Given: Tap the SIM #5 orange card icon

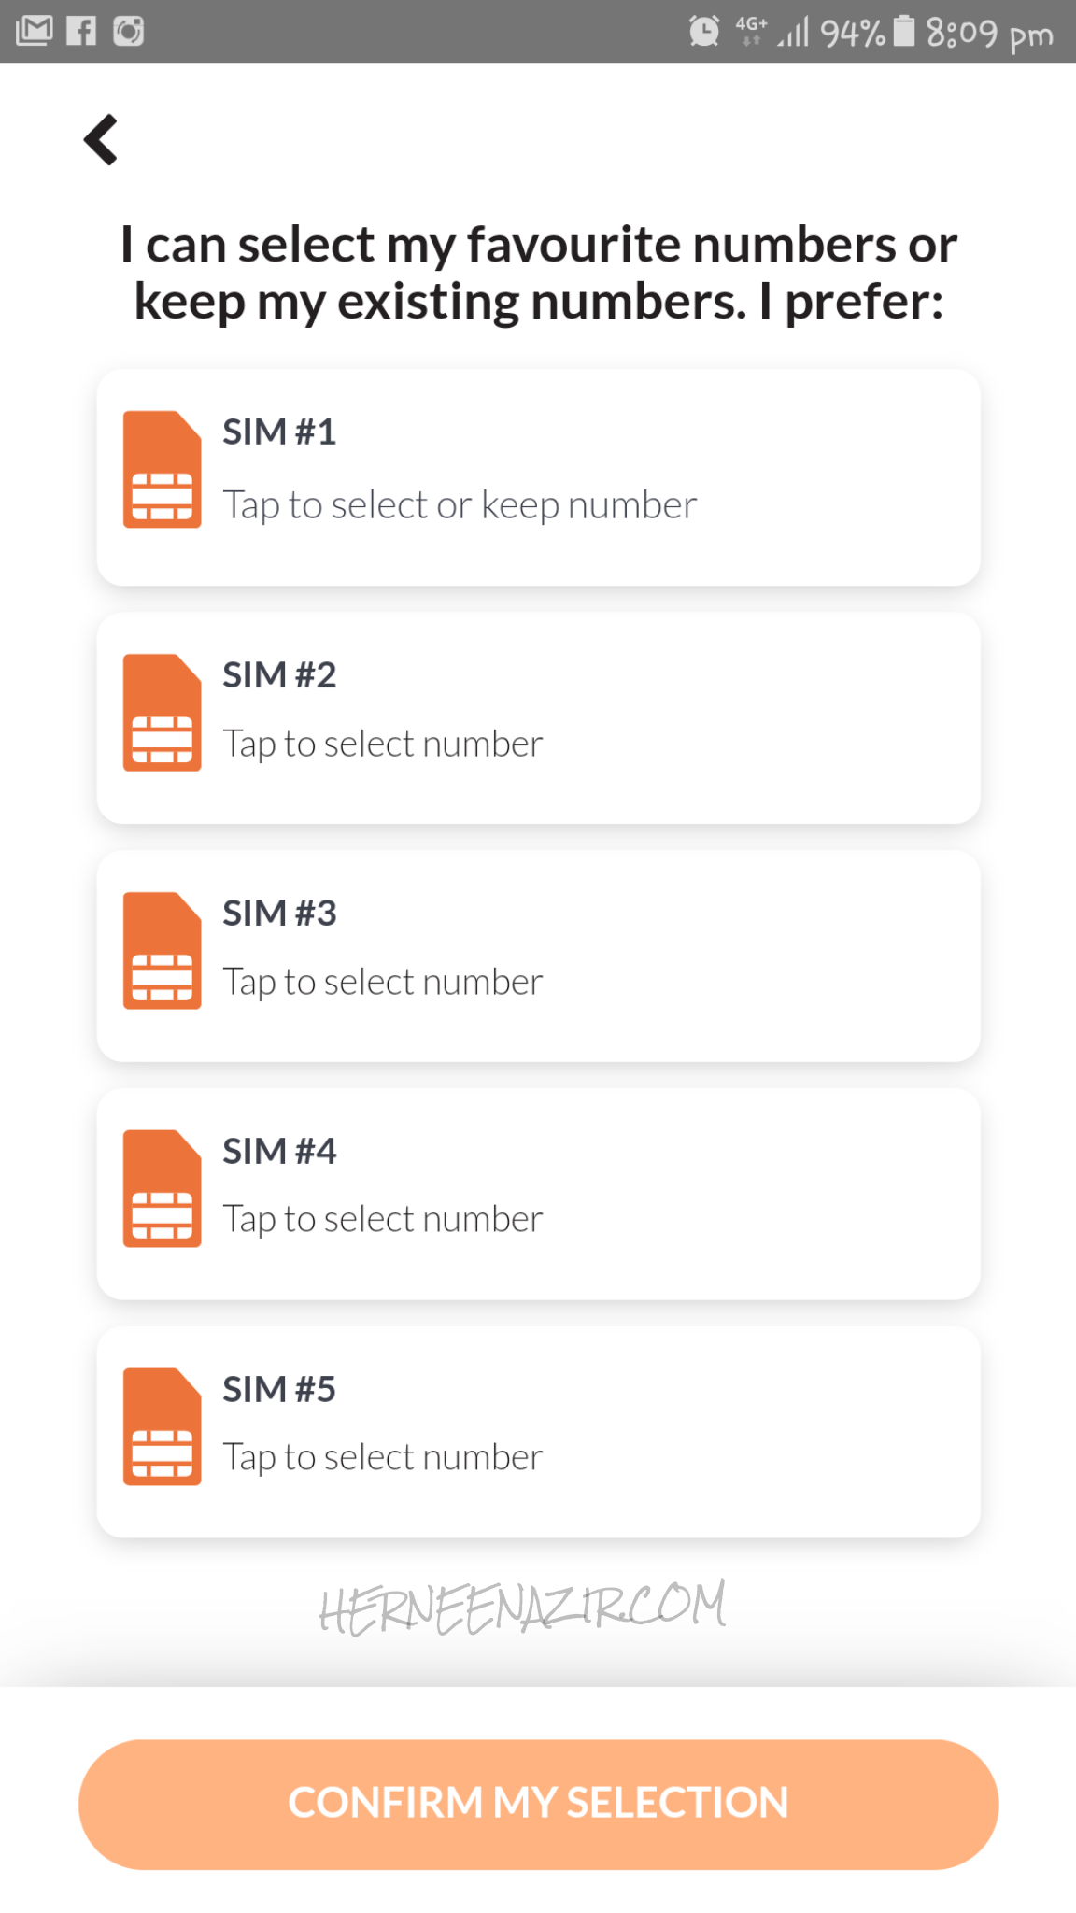Looking at the screenshot, I should tap(162, 1427).
